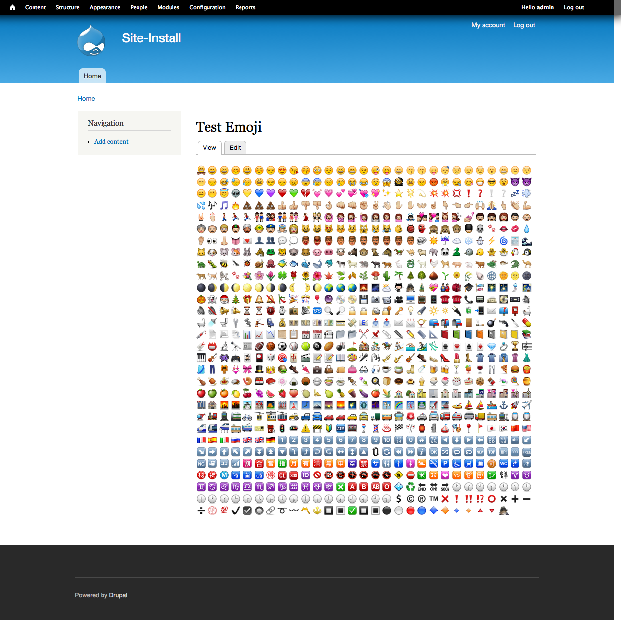Open the Reports admin menu
This screenshot has width=621, height=620.
(x=245, y=7)
